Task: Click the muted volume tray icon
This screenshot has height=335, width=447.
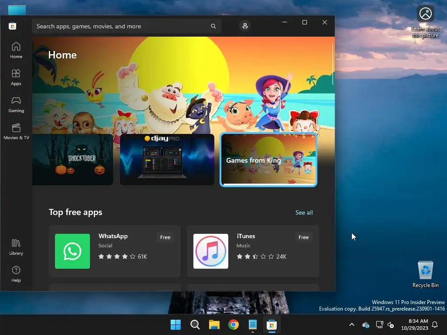Action: [x=391, y=325]
